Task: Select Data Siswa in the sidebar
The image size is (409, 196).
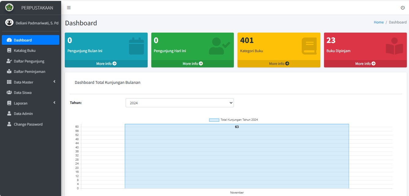Action: click(x=23, y=93)
